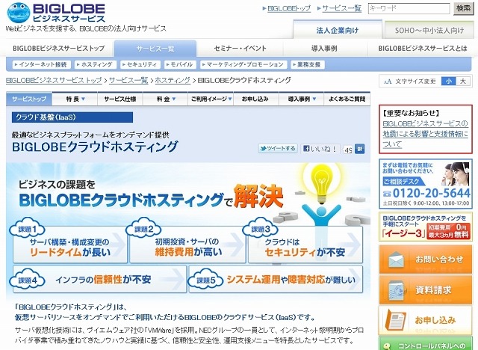The image size is (478, 350).
Task: Open the ホスティング category button
Action: point(96,64)
